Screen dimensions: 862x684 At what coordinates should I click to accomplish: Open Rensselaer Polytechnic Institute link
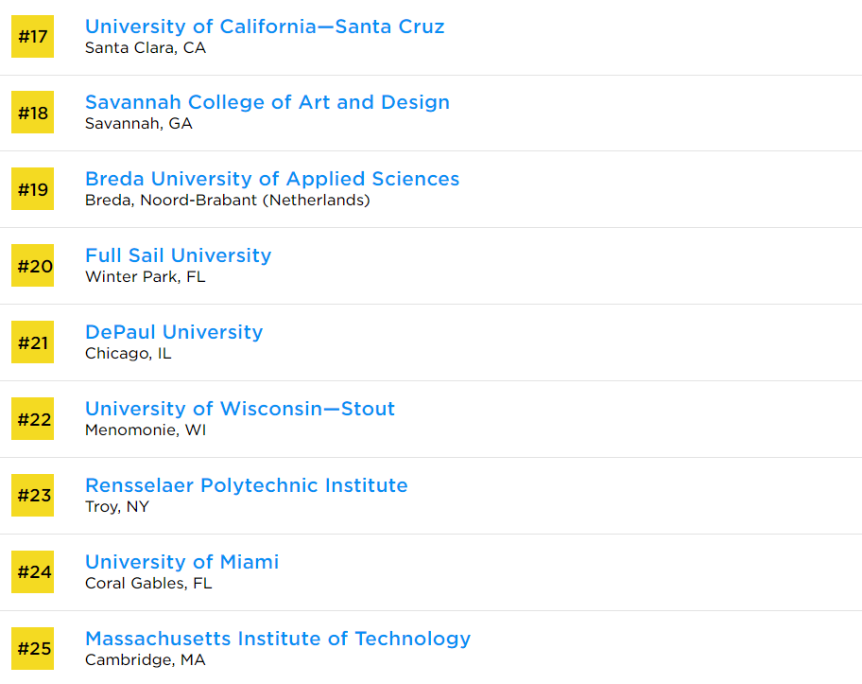247,484
